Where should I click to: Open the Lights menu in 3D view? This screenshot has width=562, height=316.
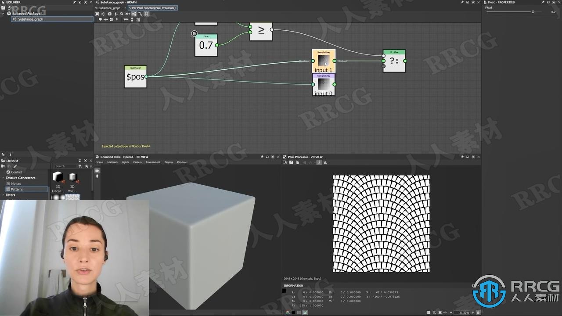pos(125,162)
